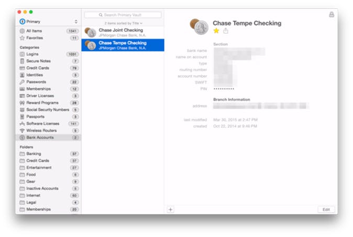Click the Banking folder icon
This screenshot has width=353, height=237.
(22, 154)
